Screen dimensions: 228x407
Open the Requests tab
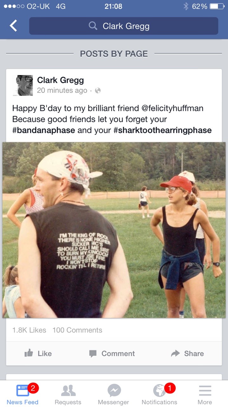click(x=68, y=394)
